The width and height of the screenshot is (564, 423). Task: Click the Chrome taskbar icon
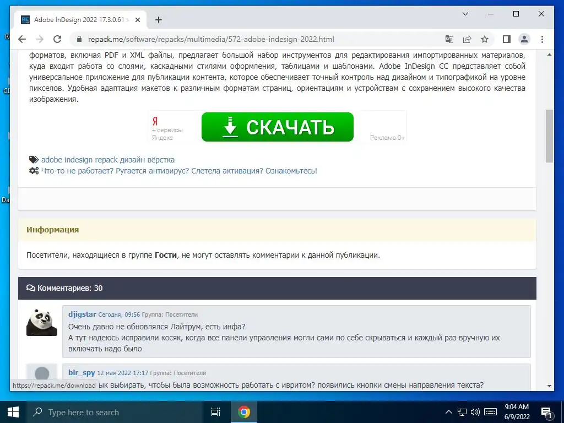[244, 412]
